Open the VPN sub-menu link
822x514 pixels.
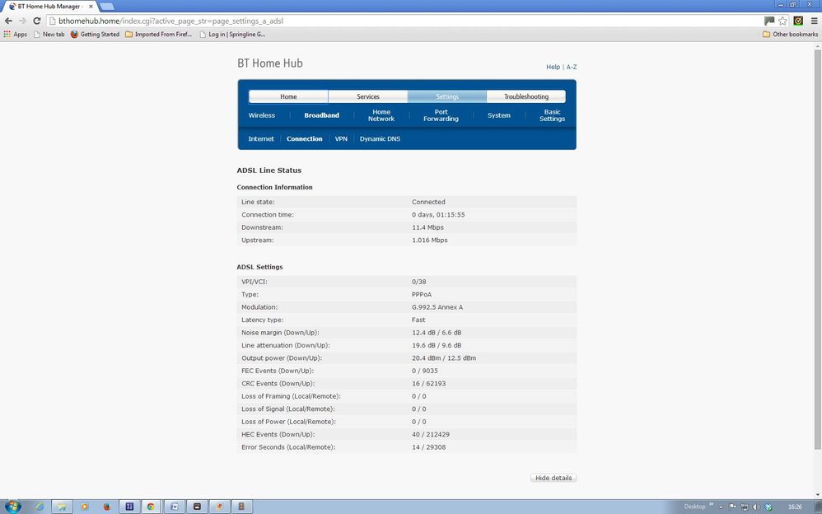tap(341, 139)
